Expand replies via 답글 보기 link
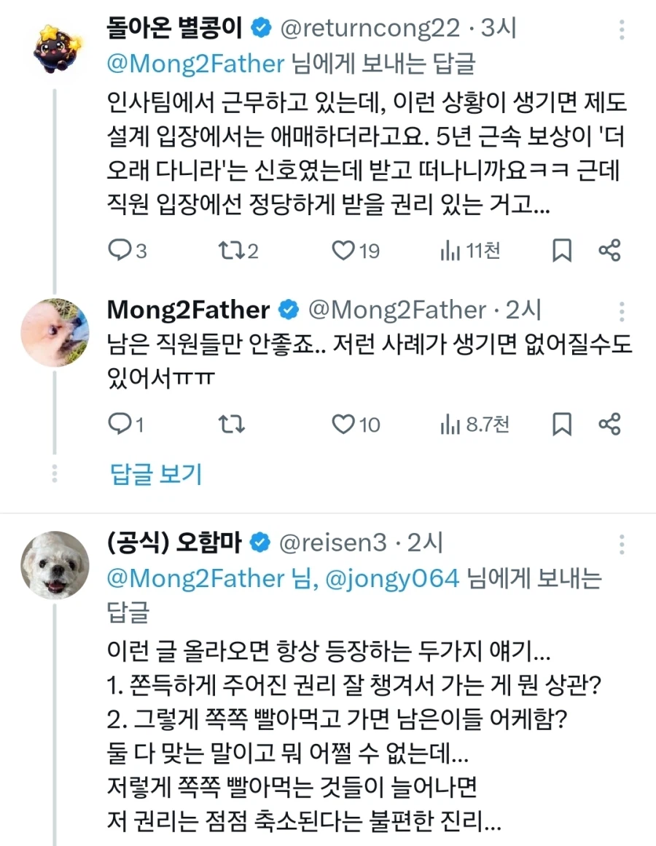This screenshot has width=656, height=846. point(155,474)
